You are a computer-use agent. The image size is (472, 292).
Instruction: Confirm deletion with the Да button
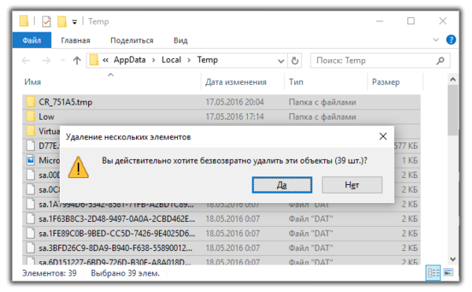point(282,185)
